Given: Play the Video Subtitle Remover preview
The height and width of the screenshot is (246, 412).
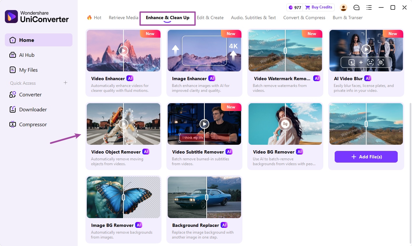Looking at the screenshot, I should click(204, 124).
